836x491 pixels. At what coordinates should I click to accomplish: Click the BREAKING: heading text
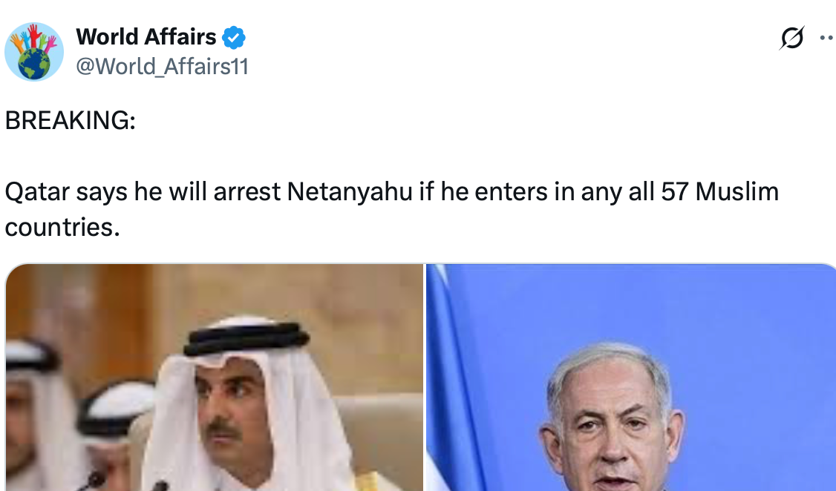coord(71,120)
